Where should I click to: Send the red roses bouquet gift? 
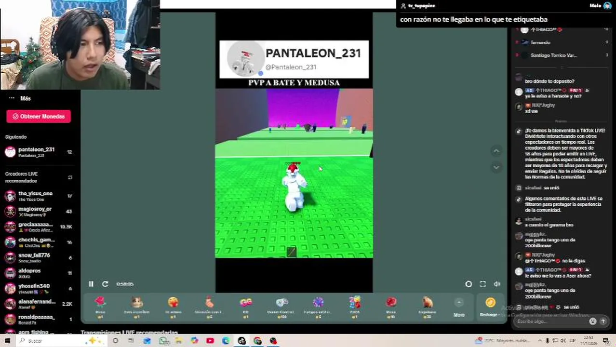[x=391, y=307]
